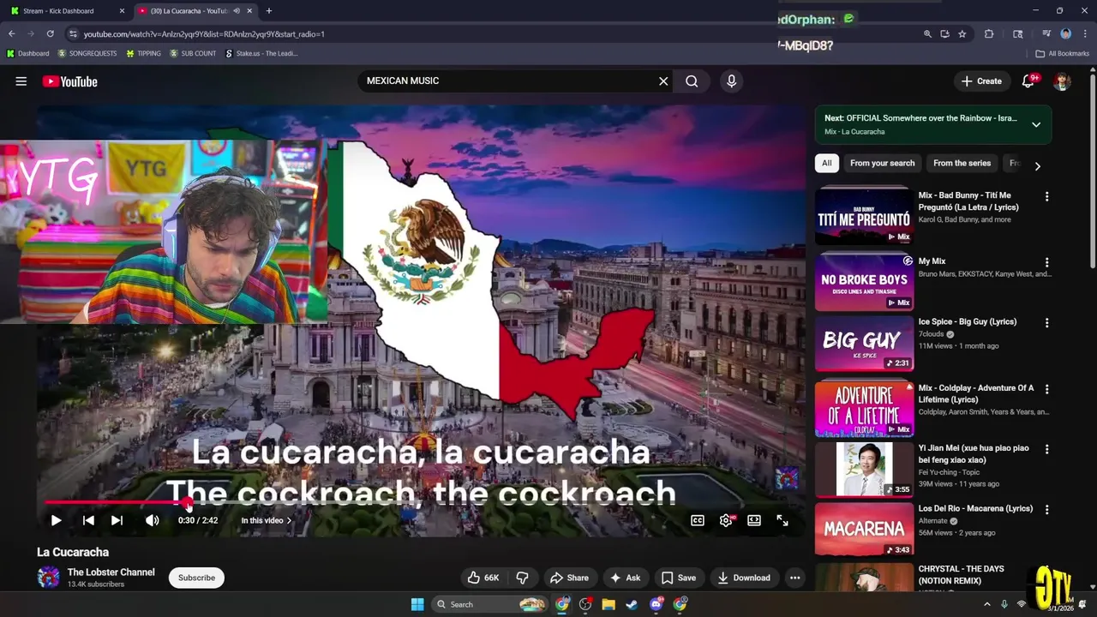
Task: Click The Lobster Channel avatar
Action: click(x=49, y=577)
